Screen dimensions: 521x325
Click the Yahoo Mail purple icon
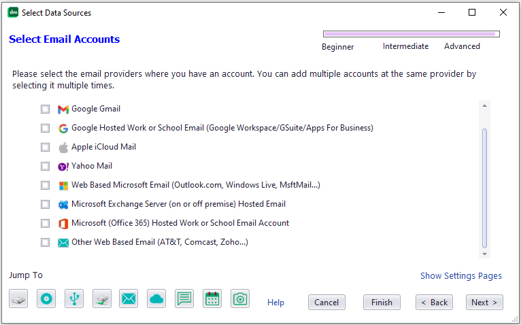63,166
